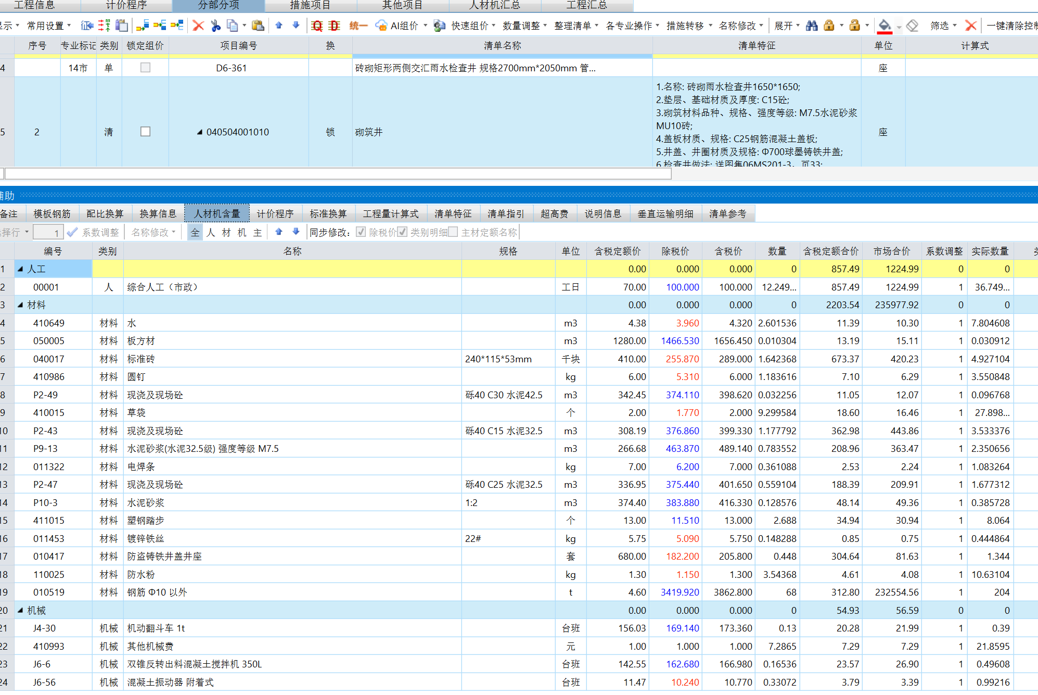Toggle the 主材定额名称 sync checkbox

(x=453, y=232)
